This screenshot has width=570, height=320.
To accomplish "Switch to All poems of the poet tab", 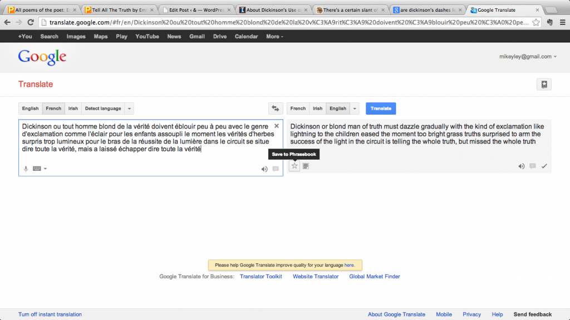I will pos(42,10).
